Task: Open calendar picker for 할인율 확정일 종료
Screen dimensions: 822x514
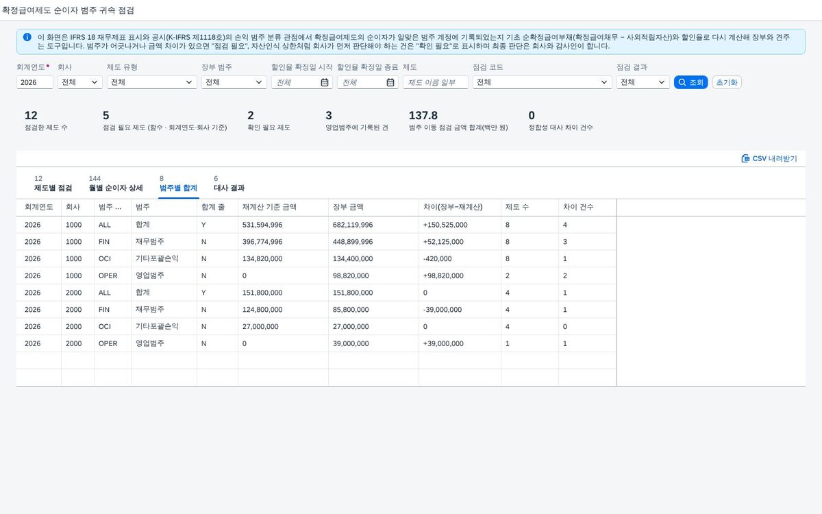Action: [390, 82]
